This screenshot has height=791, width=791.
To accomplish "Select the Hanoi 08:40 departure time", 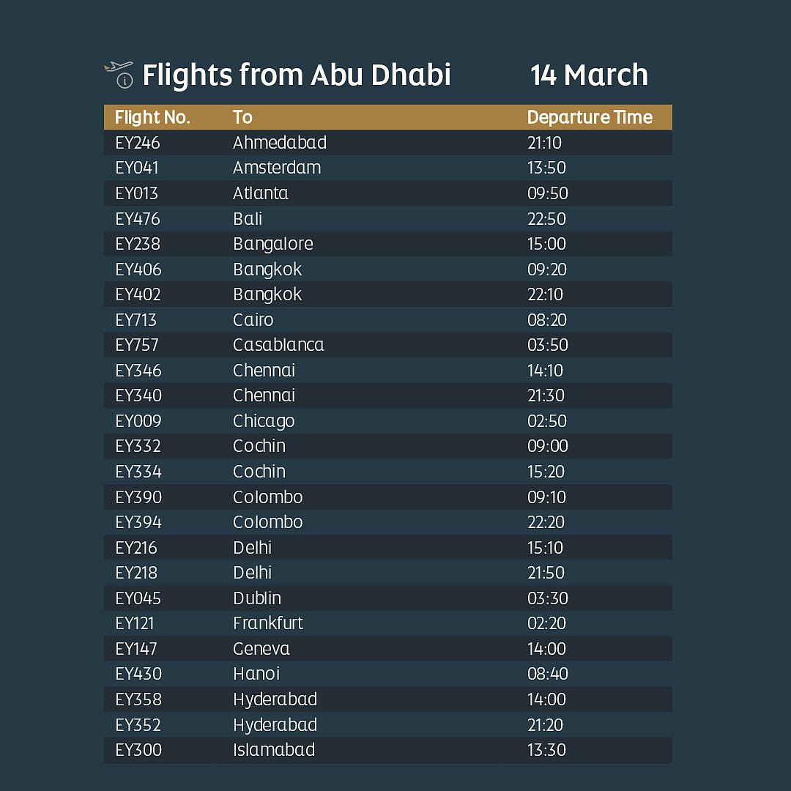I will pos(548,674).
